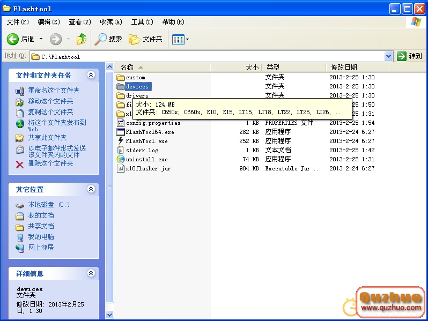
Task: Collapse the 文件和文件夹任务 panel
Action: (91, 74)
